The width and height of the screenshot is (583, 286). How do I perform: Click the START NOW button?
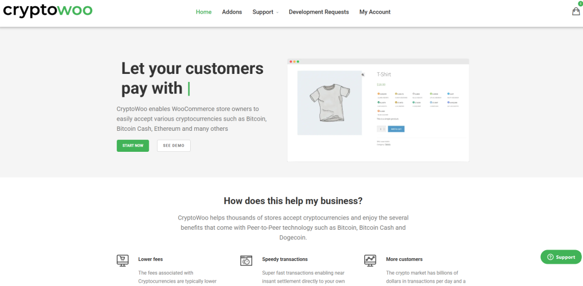[x=133, y=146]
